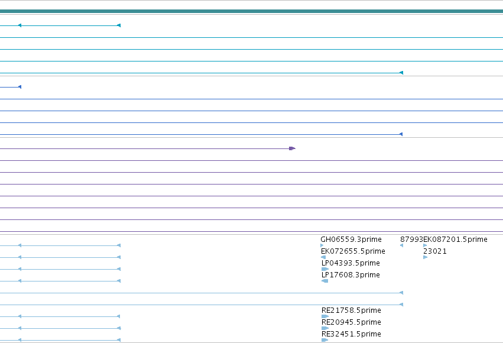
Task: Click the arrow glyph under LP04393.5prime
Action: pyautogui.click(x=325, y=269)
